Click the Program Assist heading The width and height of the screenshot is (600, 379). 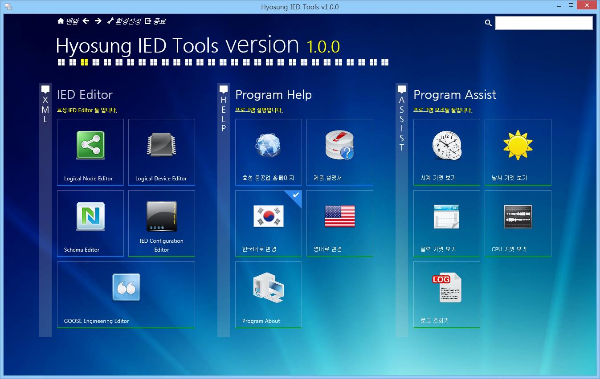click(x=455, y=94)
